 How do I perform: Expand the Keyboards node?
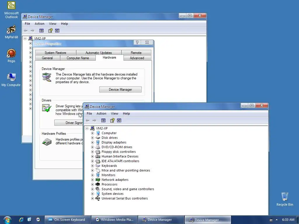92,166
